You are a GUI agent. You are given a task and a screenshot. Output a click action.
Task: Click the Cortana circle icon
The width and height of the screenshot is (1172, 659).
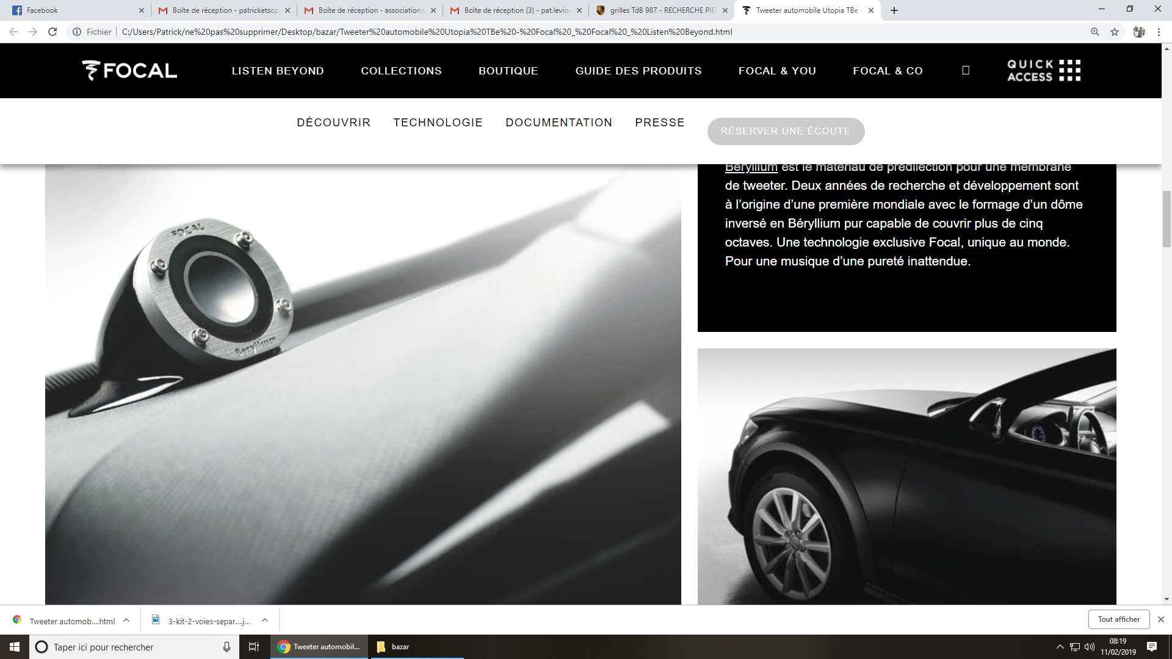(42, 647)
